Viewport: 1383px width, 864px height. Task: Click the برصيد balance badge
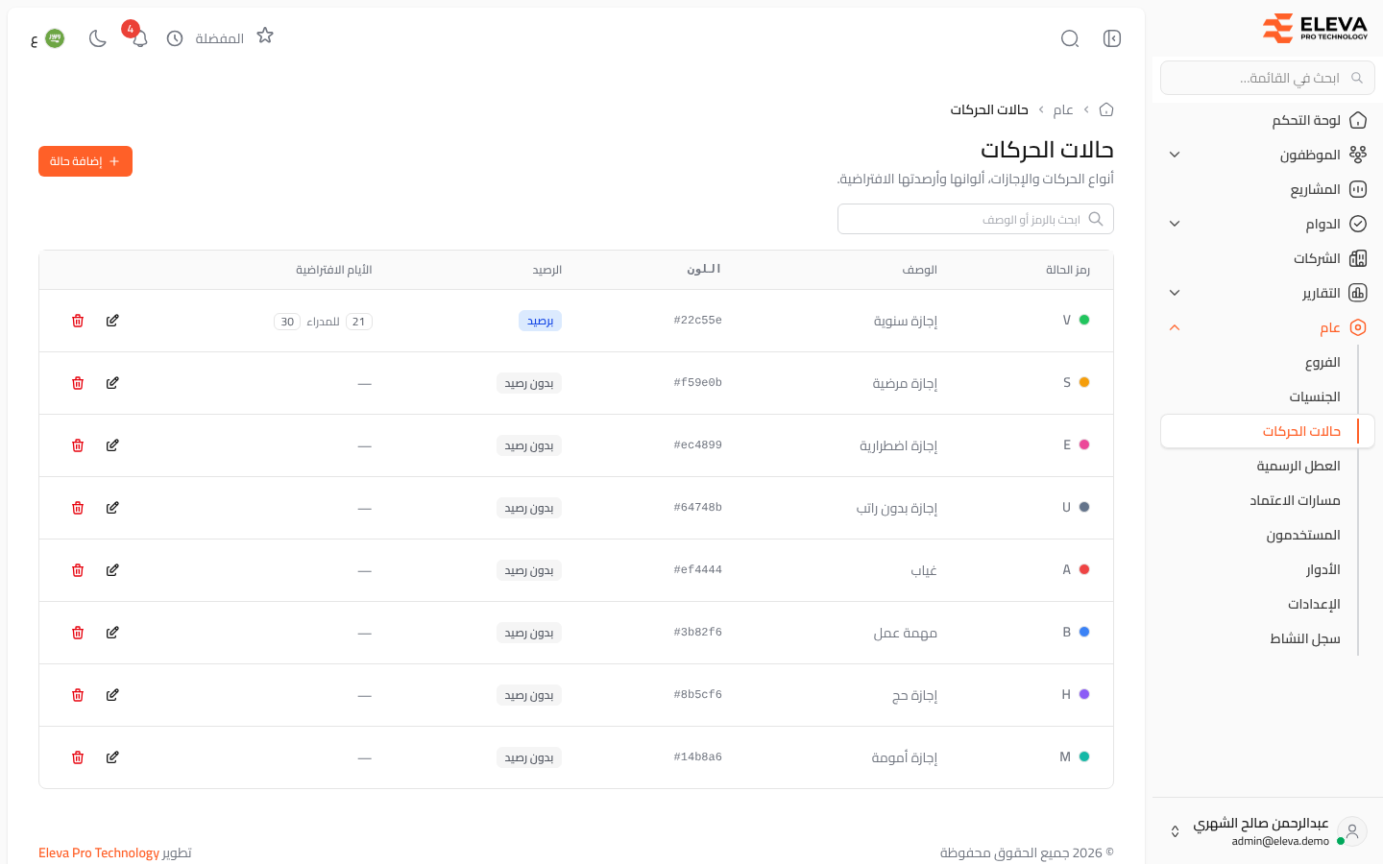click(540, 321)
